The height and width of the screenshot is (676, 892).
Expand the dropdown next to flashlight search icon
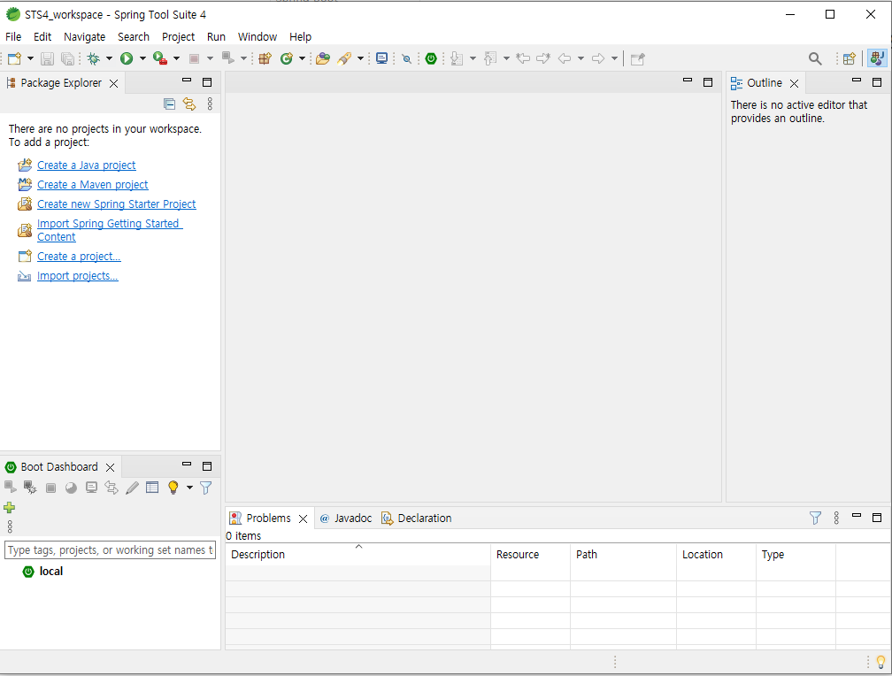[360, 58]
